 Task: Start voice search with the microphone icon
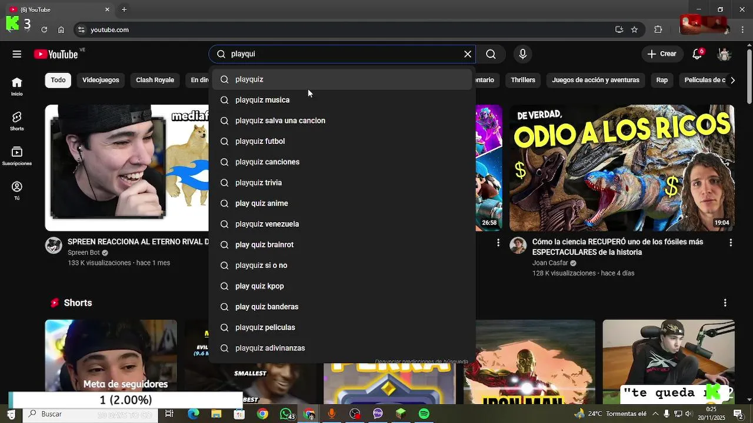[x=523, y=54]
